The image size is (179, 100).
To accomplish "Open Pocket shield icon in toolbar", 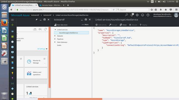I will [x=171, y=10].
